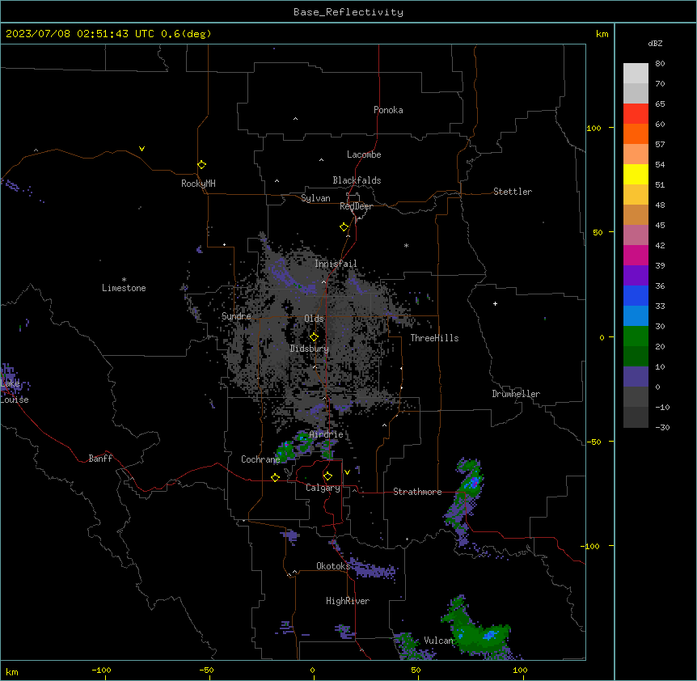Click the white asterisk above Limestone

(x=124, y=280)
